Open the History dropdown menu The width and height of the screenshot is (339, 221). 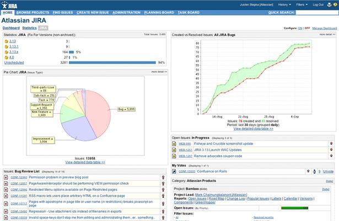coord(284,4)
